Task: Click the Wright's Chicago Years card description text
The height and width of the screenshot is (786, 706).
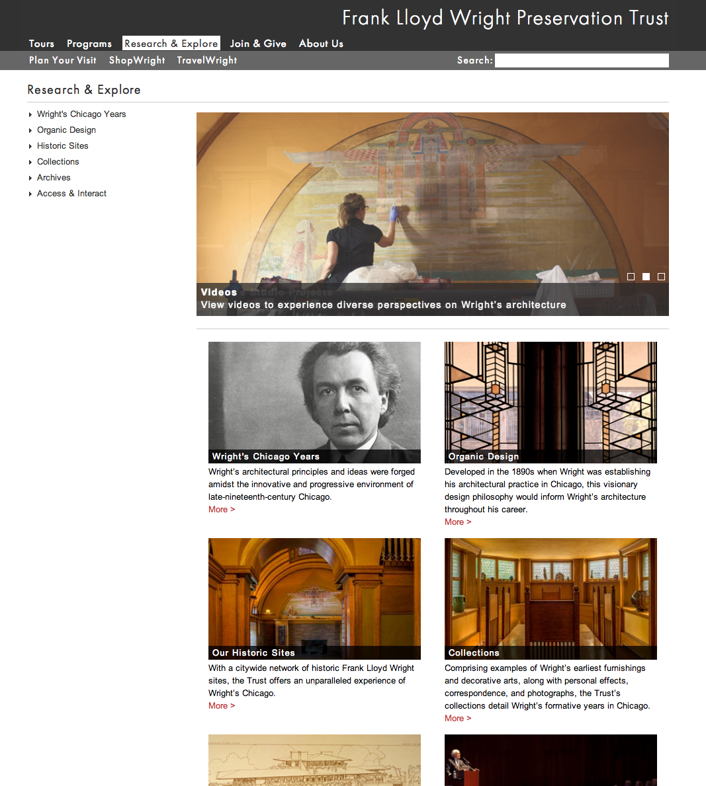Action: [312, 485]
